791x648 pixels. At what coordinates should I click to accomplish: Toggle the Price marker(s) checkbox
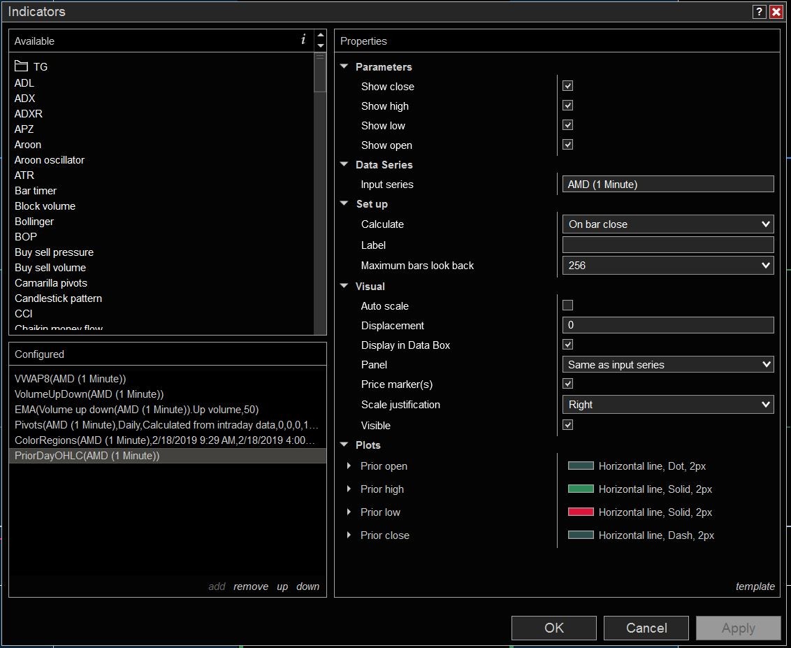pyautogui.click(x=567, y=384)
